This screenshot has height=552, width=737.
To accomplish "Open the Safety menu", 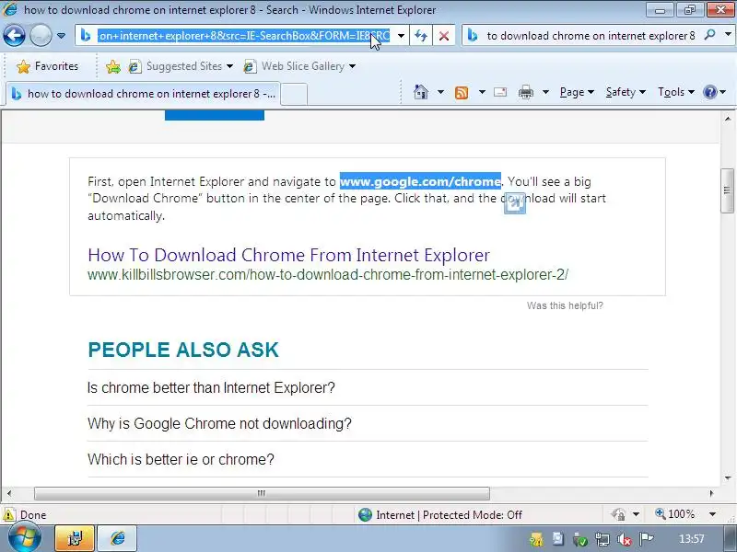I will coord(626,92).
